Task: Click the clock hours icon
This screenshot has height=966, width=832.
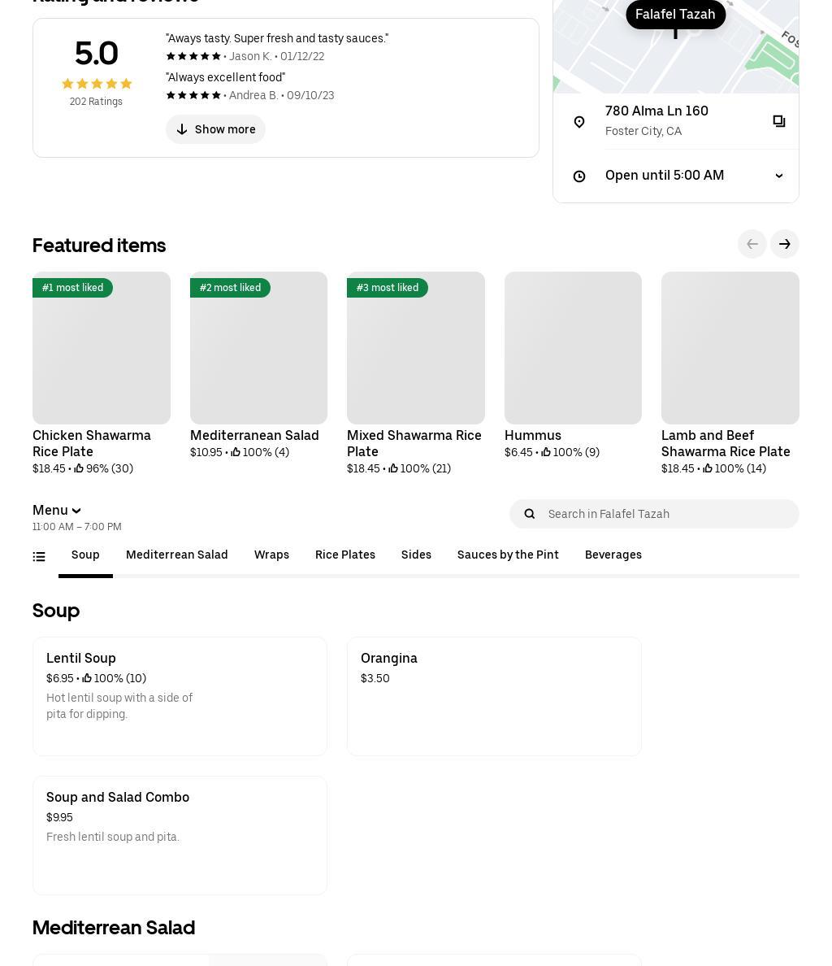Action: coord(579,176)
